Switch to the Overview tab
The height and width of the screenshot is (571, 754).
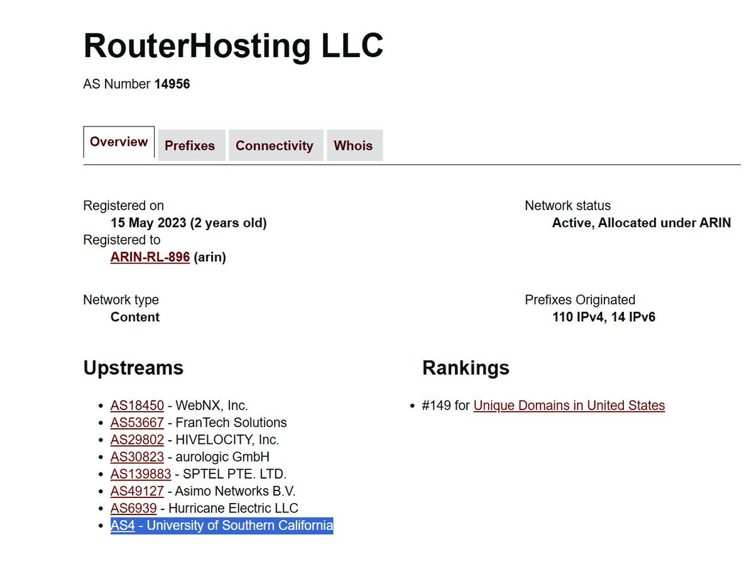[119, 142]
